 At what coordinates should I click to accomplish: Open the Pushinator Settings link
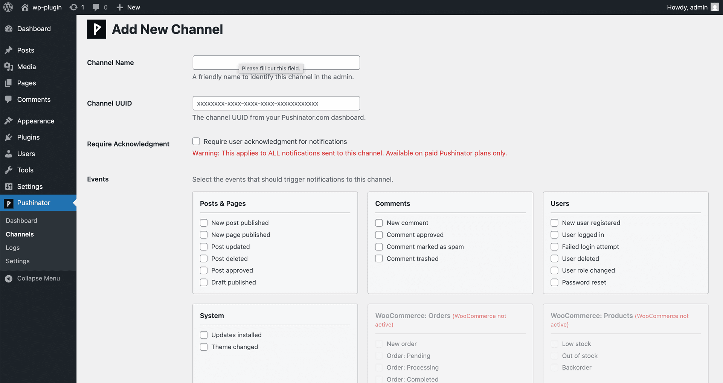(x=17, y=261)
